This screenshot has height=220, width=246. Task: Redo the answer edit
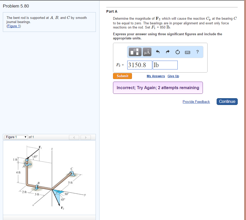pyautogui.click(x=168, y=52)
